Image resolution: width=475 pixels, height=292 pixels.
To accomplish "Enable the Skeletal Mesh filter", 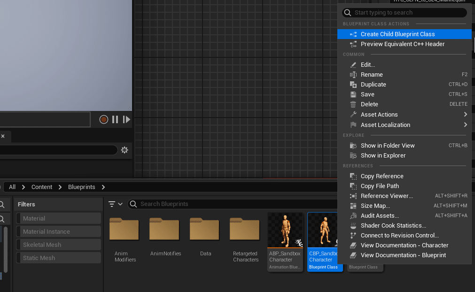I will (x=58, y=244).
